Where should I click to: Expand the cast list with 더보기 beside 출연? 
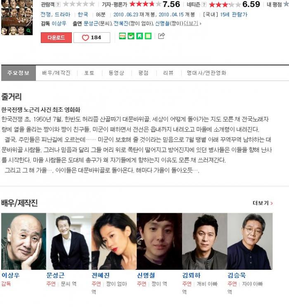tap(192, 24)
